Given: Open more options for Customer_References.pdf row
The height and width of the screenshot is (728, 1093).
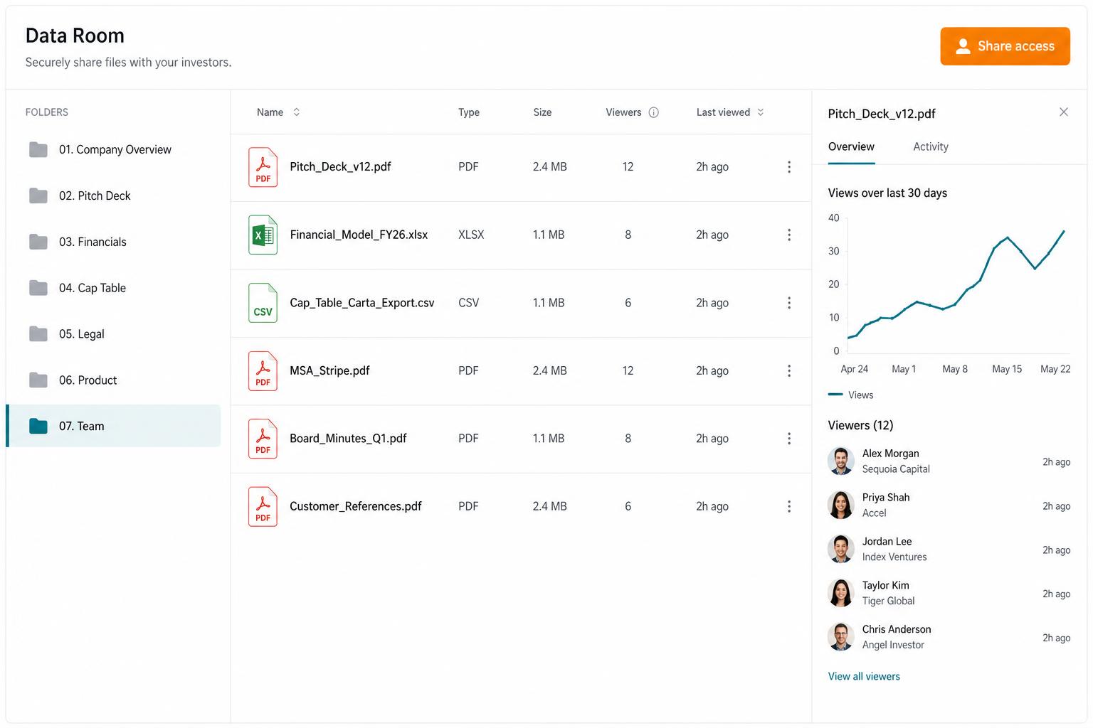Looking at the screenshot, I should pyautogui.click(x=789, y=506).
